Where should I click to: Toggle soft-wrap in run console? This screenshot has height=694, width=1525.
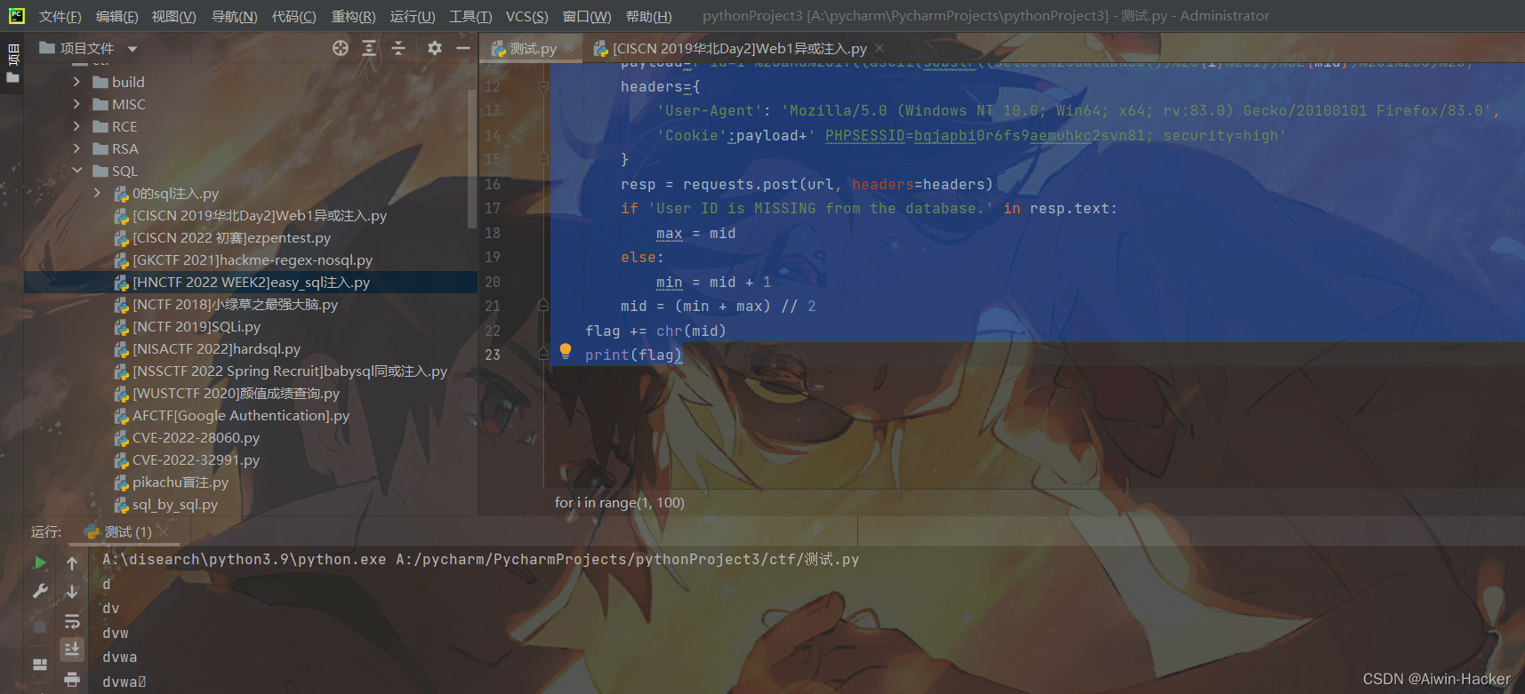tap(72, 621)
